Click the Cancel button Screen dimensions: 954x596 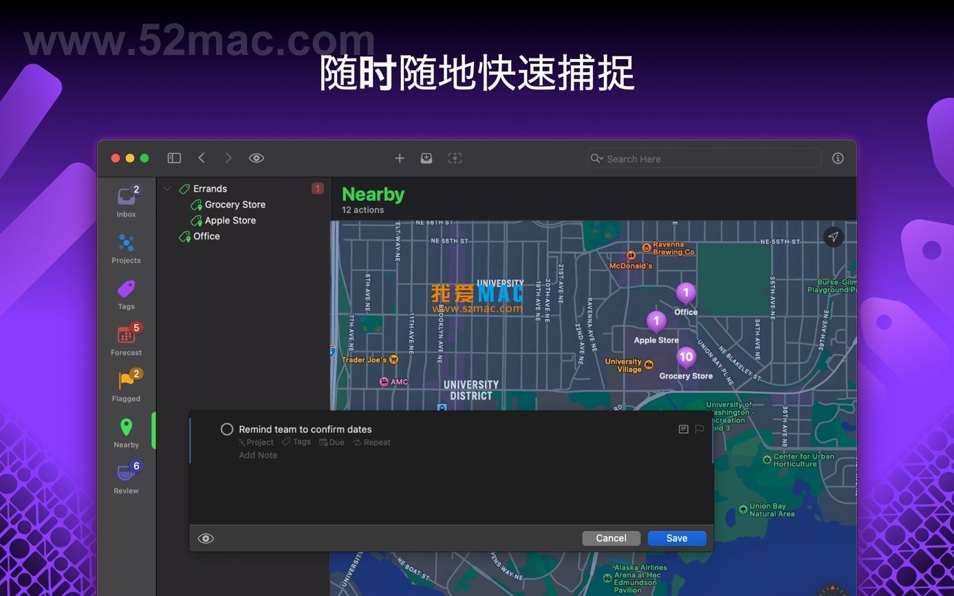click(611, 538)
